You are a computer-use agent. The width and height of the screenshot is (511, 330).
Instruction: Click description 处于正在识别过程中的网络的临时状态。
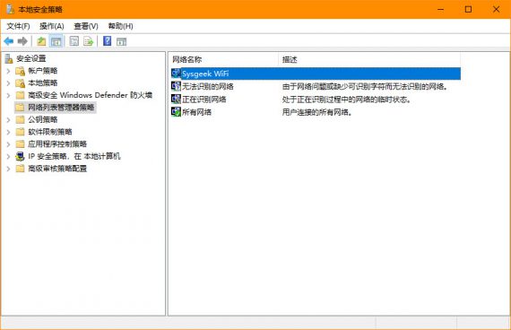point(347,100)
